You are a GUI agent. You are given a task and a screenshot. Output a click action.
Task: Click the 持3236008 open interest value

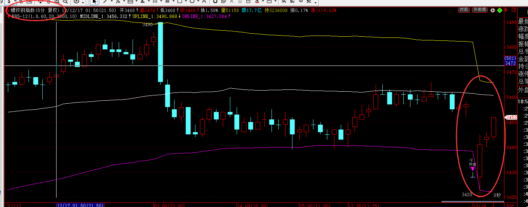click(276, 10)
